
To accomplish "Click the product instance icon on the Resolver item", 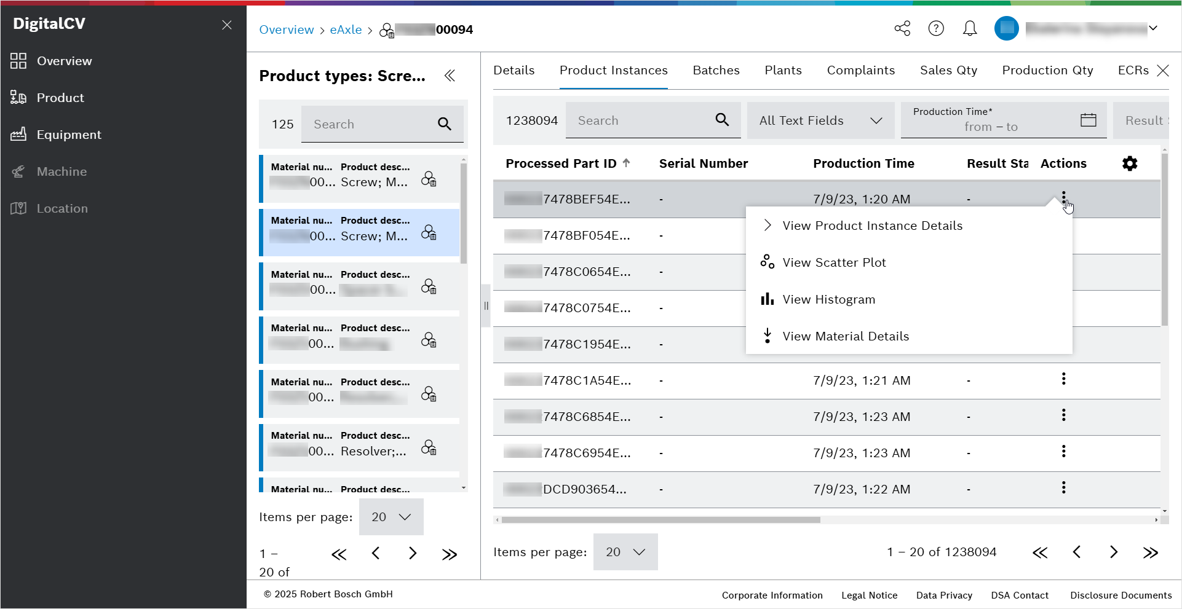I will click(429, 447).
